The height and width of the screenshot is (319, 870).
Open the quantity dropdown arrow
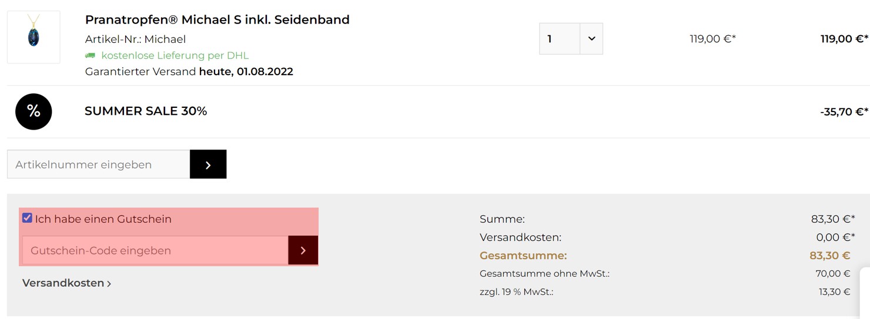(x=591, y=39)
